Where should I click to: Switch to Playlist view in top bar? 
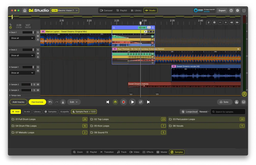(122, 10)
